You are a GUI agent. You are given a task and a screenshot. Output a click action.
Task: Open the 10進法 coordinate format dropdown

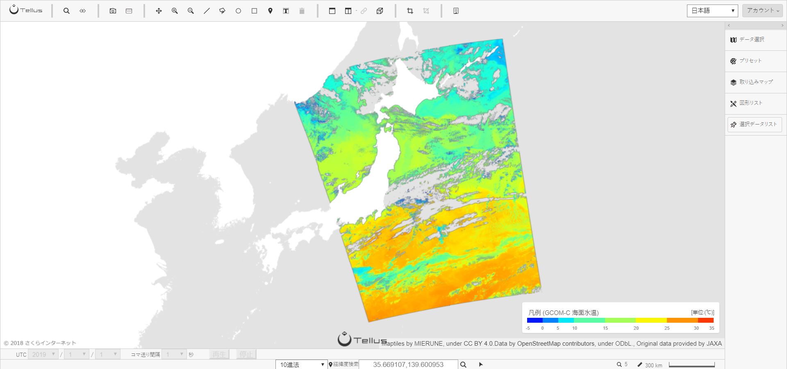pos(301,364)
